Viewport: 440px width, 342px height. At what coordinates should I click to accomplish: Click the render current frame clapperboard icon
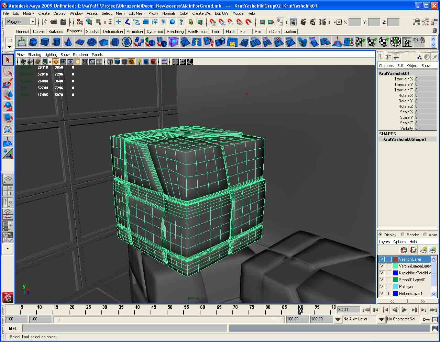click(x=303, y=22)
